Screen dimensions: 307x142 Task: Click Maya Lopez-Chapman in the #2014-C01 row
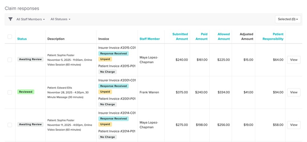[149, 125]
